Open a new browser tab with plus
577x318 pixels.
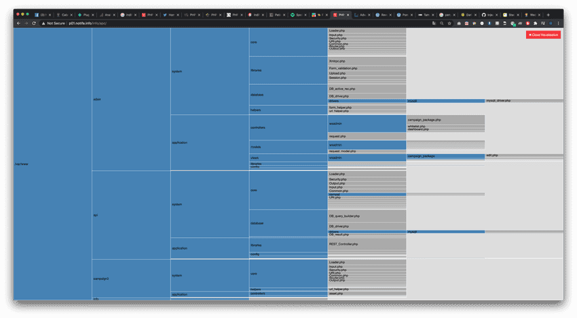point(548,14)
